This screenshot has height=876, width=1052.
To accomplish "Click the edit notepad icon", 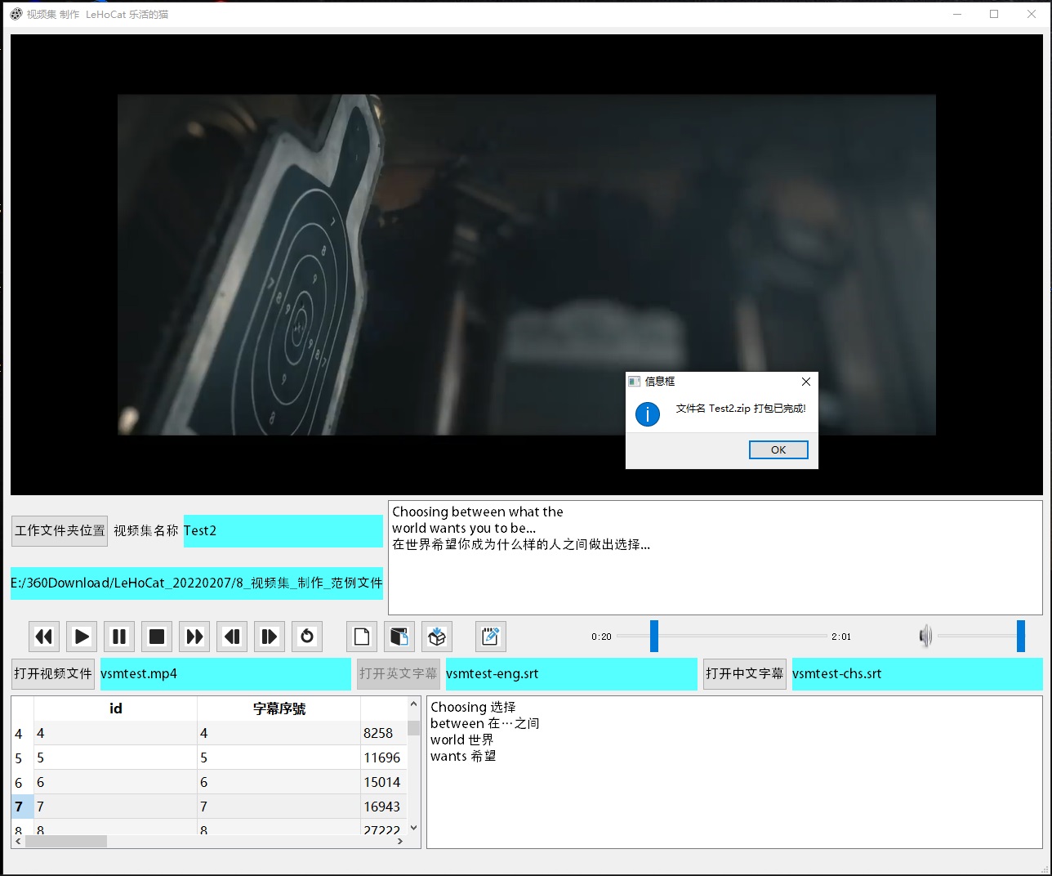I will (x=491, y=637).
